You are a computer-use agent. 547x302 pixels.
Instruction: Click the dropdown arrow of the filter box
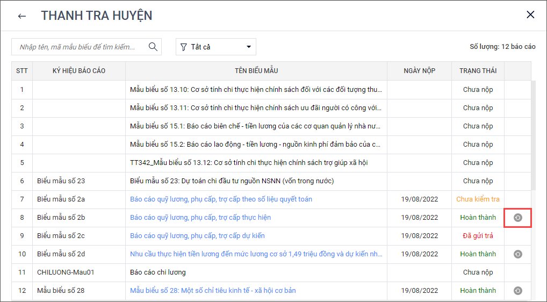(249, 47)
